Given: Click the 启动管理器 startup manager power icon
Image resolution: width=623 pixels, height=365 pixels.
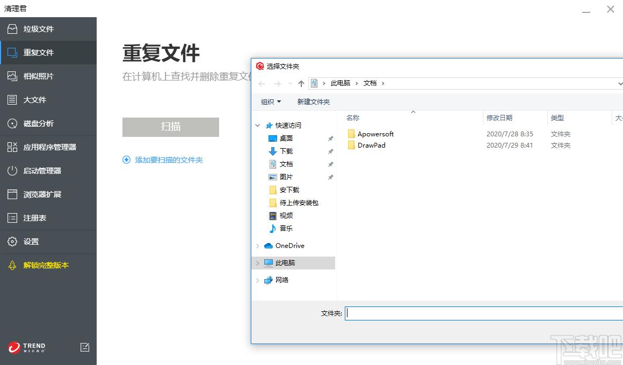Looking at the screenshot, I should pyautogui.click(x=12, y=171).
